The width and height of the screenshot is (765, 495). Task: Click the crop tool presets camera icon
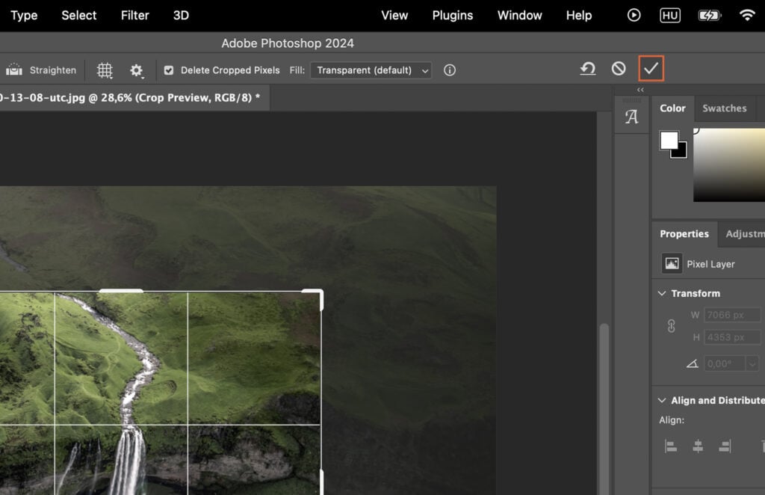click(13, 70)
